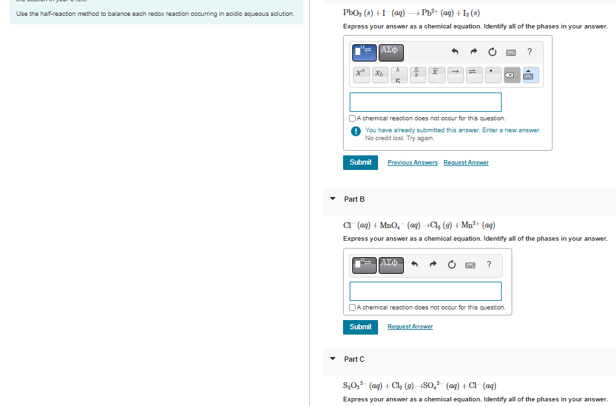The width and height of the screenshot is (616, 406).
Task: Undo the last edit in Part B editor
Action: pos(414,264)
